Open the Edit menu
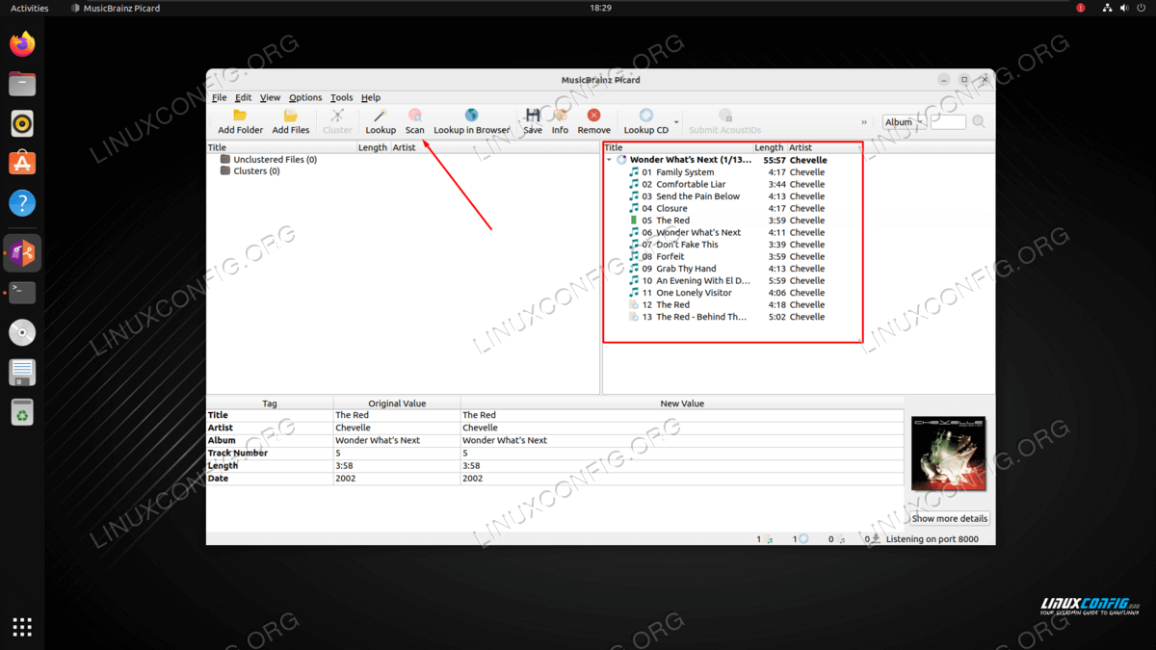1156x650 pixels. tap(243, 97)
